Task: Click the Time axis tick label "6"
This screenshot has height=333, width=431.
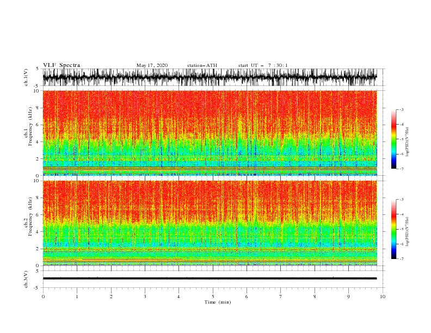Action: click(247, 297)
